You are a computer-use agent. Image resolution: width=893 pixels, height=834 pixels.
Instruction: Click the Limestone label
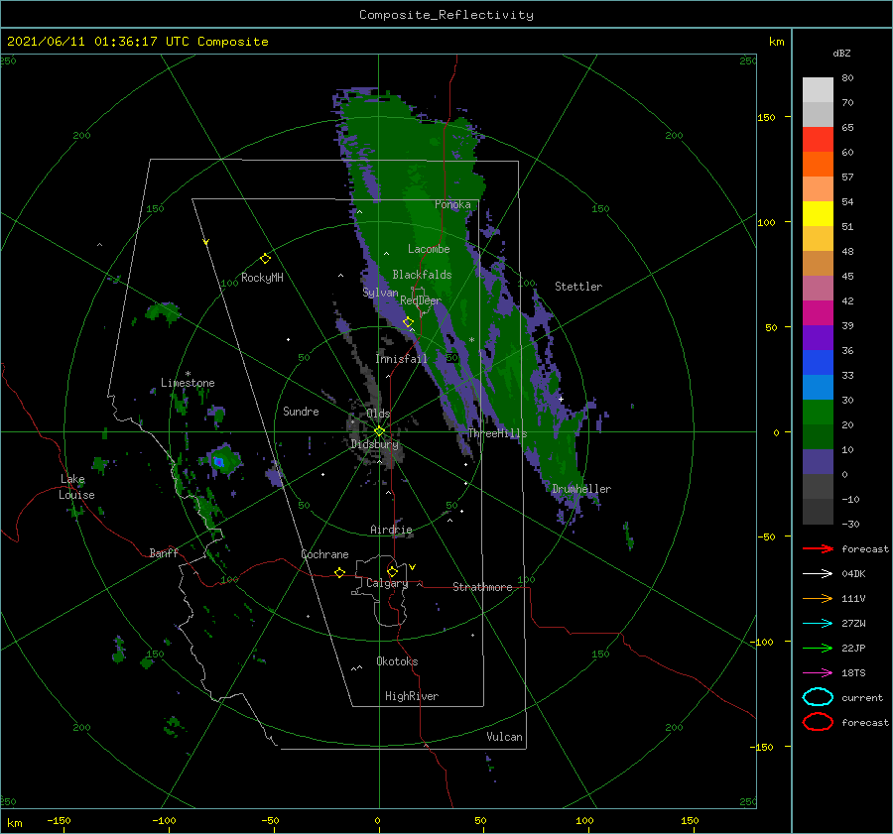(188, 383)
